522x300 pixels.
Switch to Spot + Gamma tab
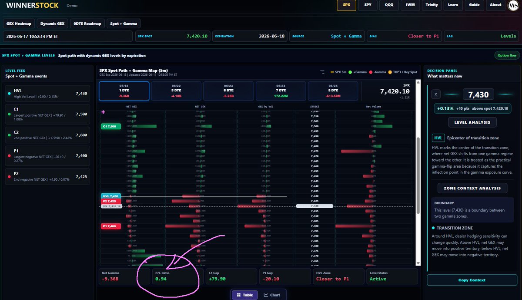(x=124, y=24)
